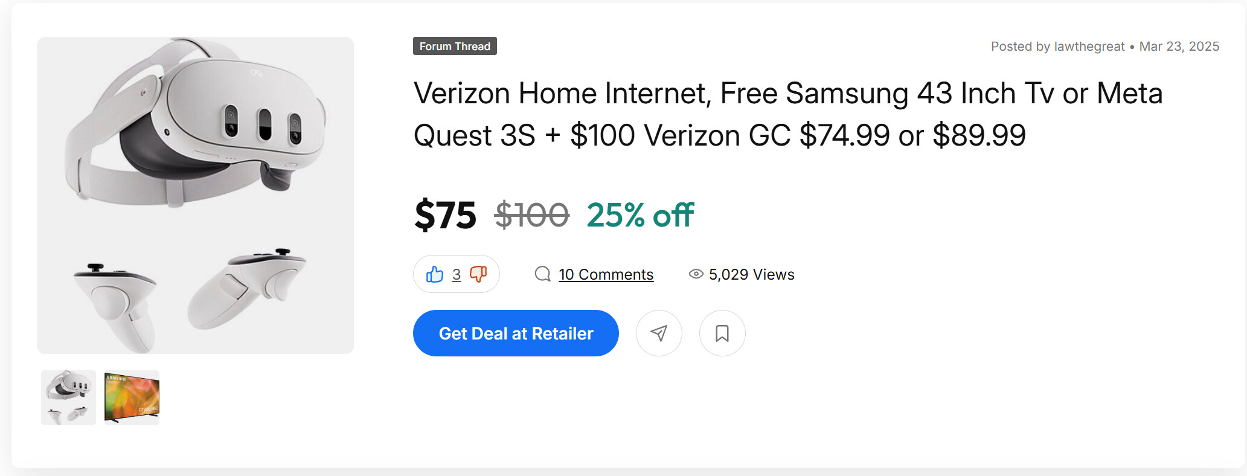Click the crossed-out $100 original price
Screen dimensions: 1247x476
(531, 215)
